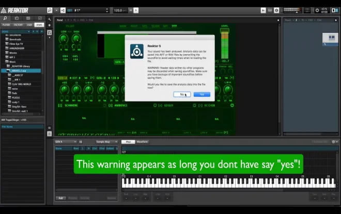The width and height of the screenshot is (341, 214).
Task: Open the fourth sidebar tab with the checkmark icon
Action: (40, 18)
